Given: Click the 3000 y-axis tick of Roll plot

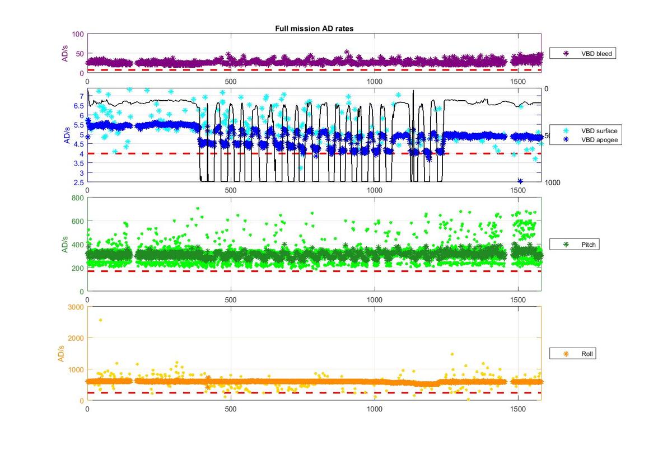Looking at the screenshot, I should [x=76, y=307].
